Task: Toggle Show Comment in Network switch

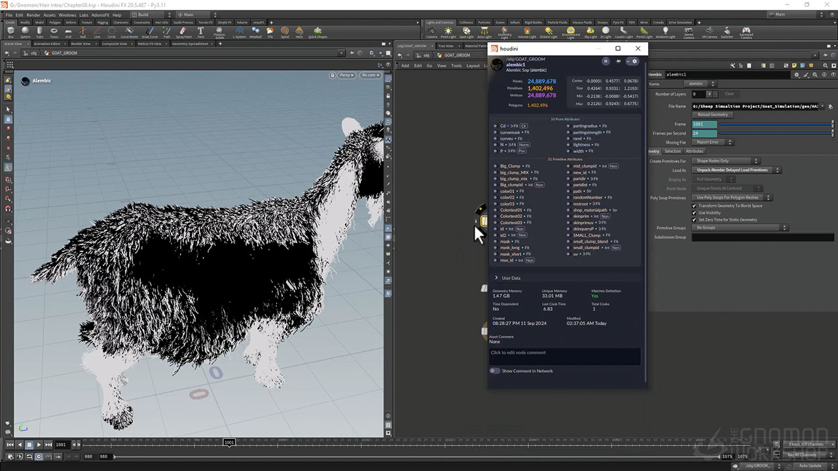Action: [495, 371]
